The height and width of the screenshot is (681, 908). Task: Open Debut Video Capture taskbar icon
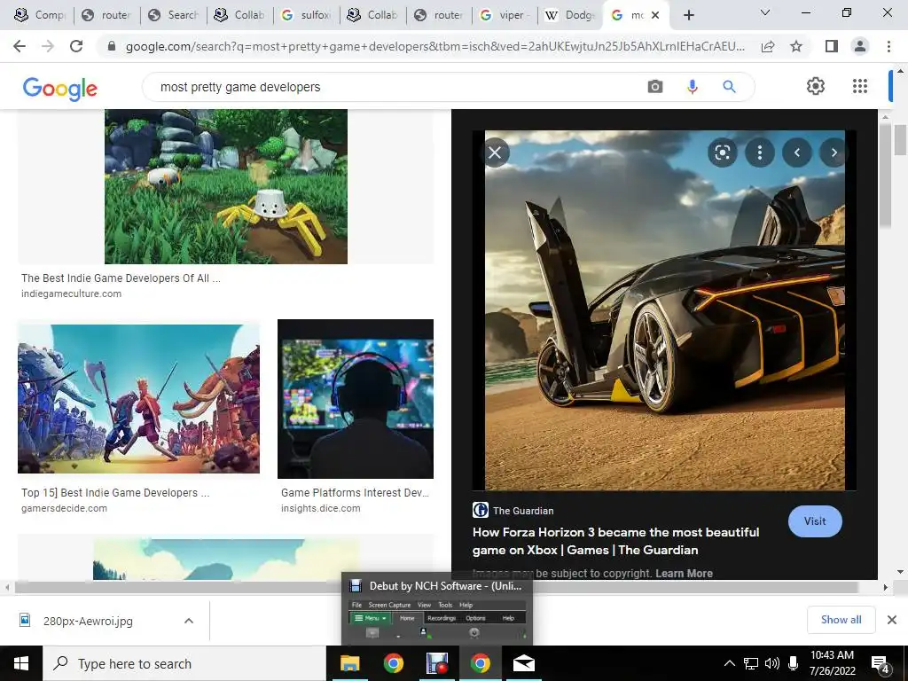coord(436,663)
